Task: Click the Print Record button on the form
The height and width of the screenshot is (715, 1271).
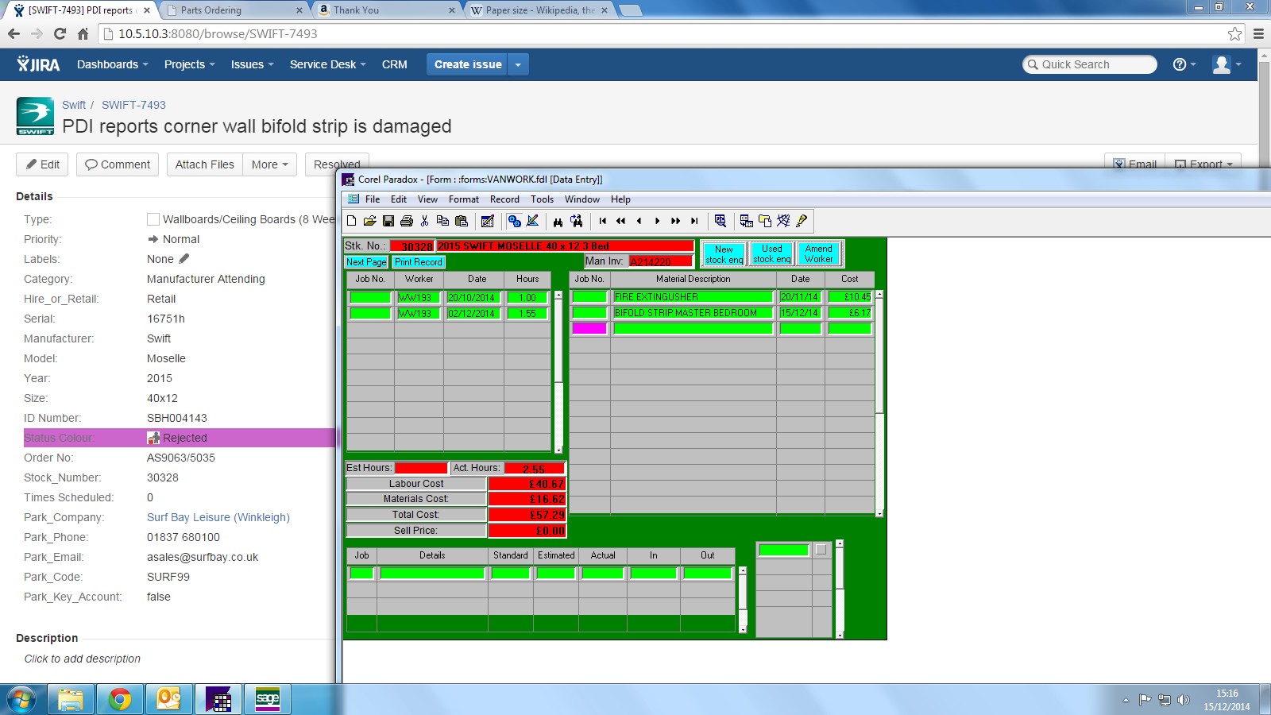Action: coord(419,262)
